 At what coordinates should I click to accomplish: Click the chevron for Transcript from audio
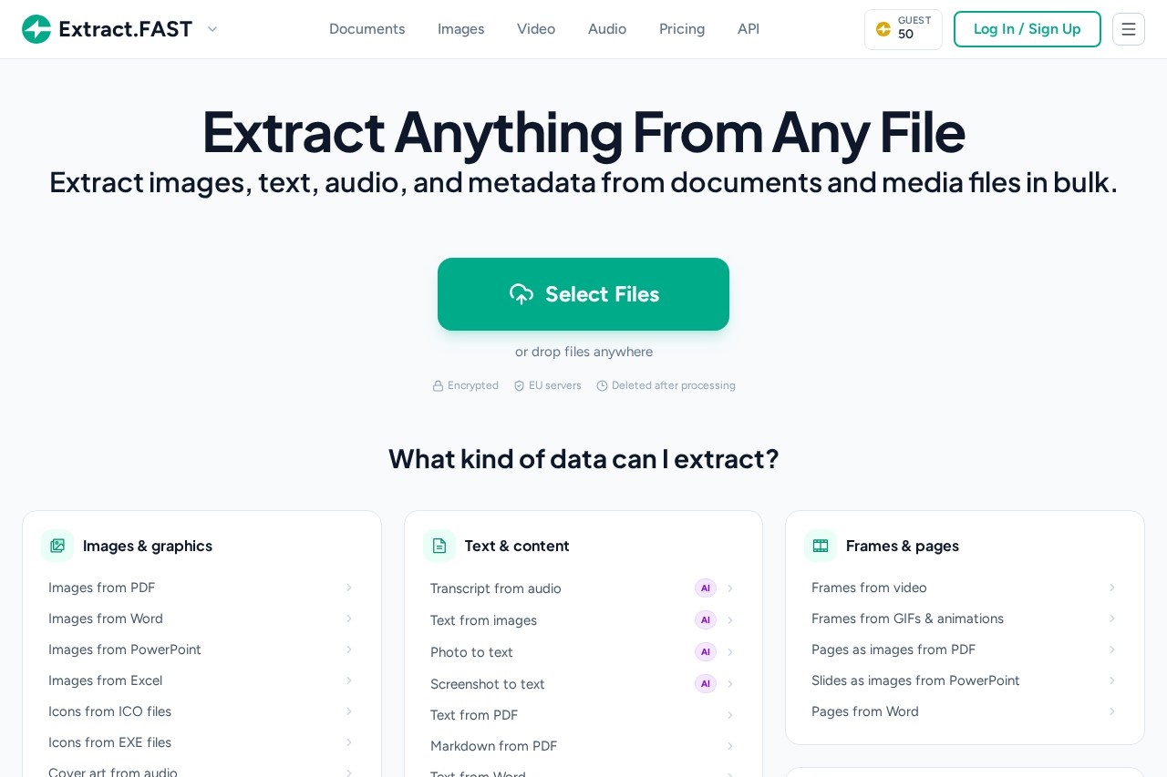[x=729, y=588]
